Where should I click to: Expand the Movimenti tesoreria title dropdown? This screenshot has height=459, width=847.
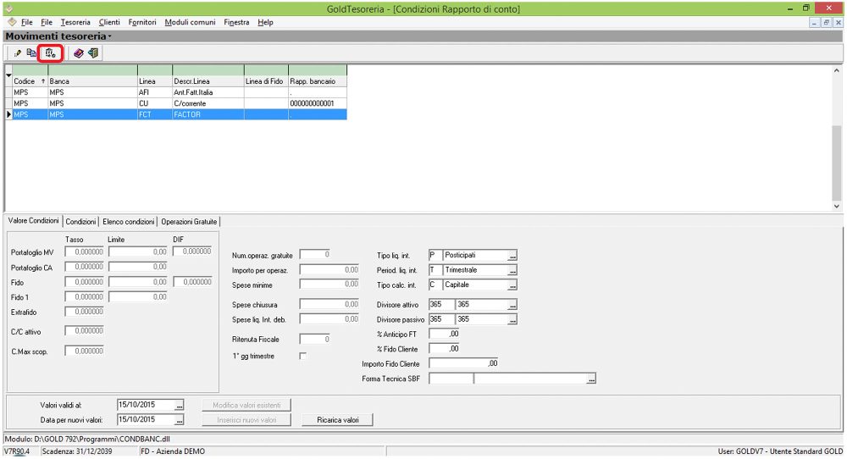point(110,37)
